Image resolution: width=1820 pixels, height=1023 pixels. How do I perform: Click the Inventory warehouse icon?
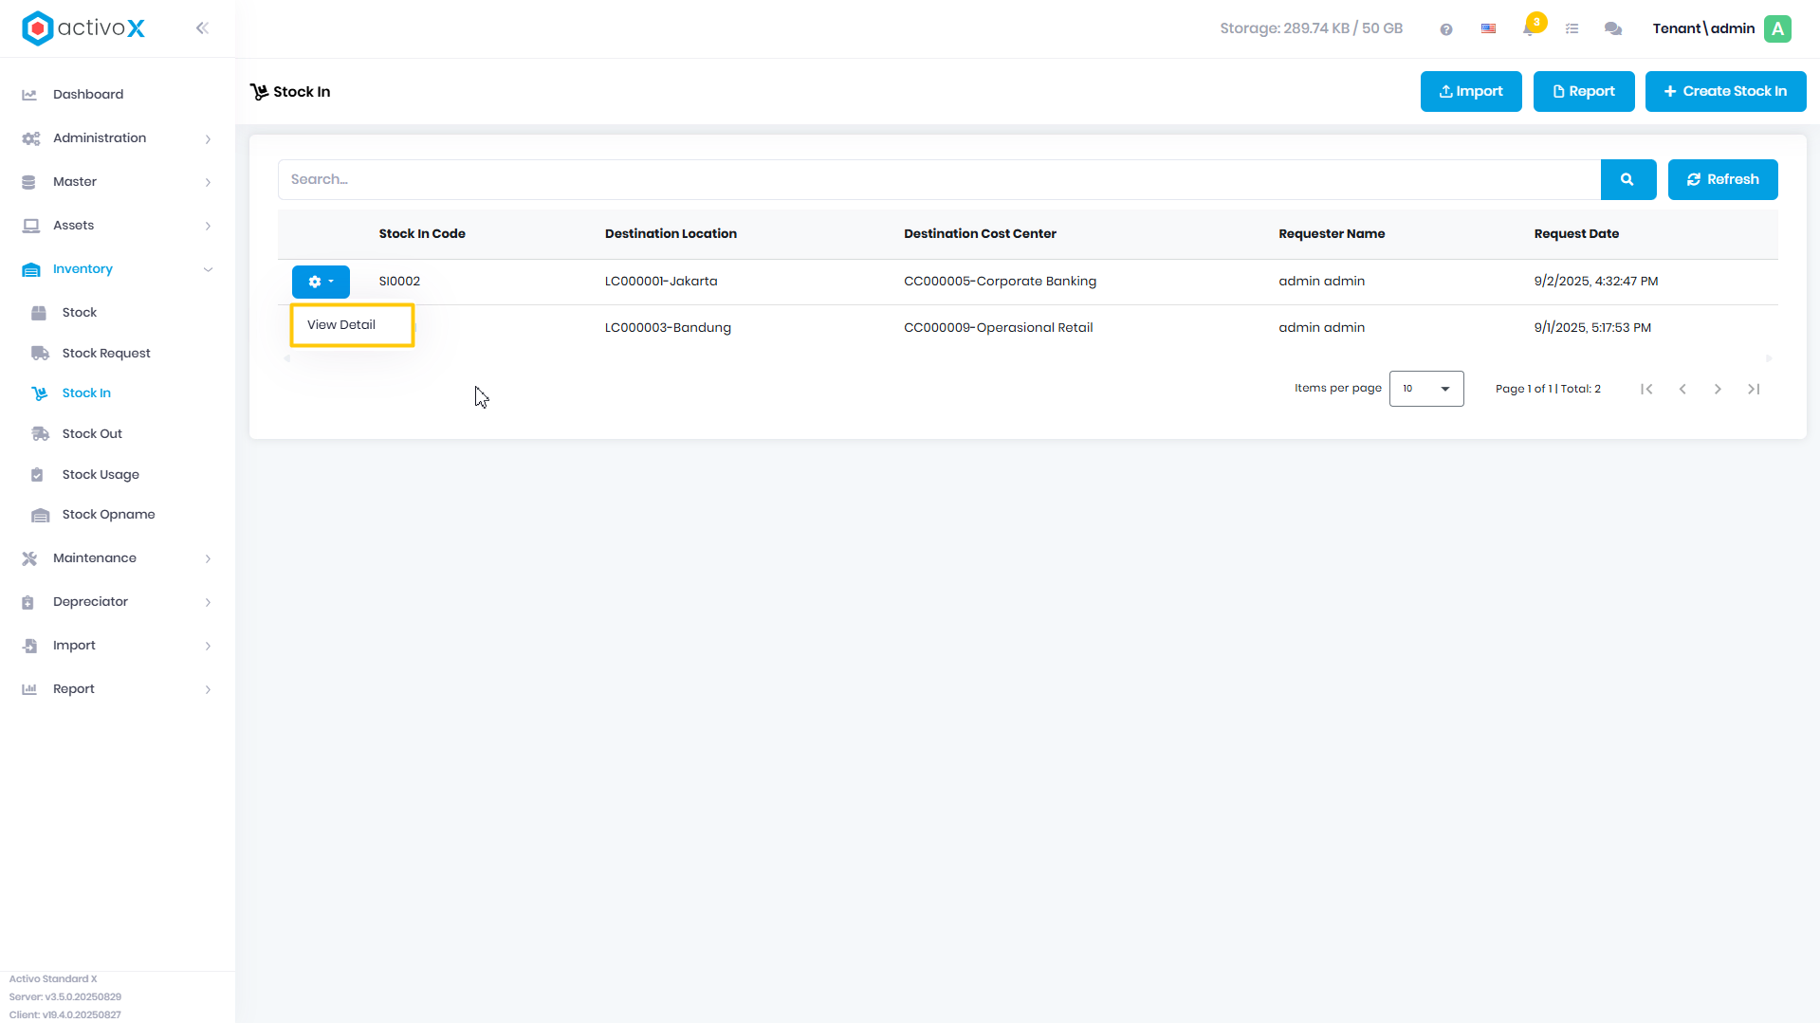point(30,269)
